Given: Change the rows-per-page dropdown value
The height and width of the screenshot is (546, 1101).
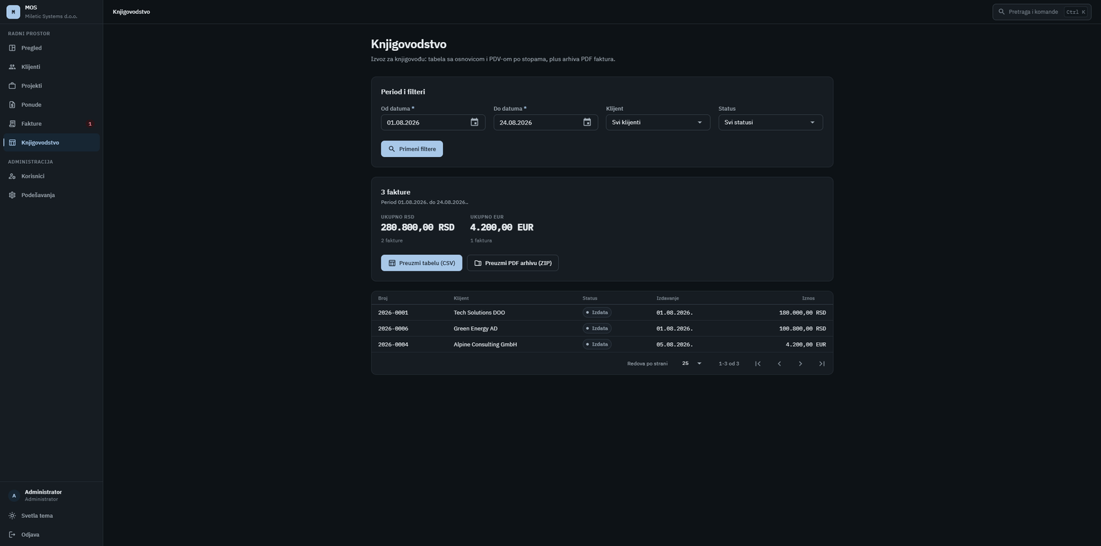Looking at the screenshot, I should pos(692,364).
